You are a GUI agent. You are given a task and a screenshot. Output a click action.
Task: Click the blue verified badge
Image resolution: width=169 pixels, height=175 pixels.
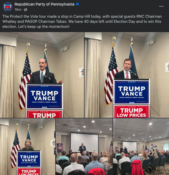point(77,4)
